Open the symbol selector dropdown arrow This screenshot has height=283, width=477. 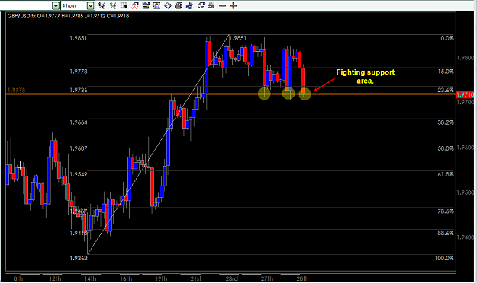click(x=56, y=5)
